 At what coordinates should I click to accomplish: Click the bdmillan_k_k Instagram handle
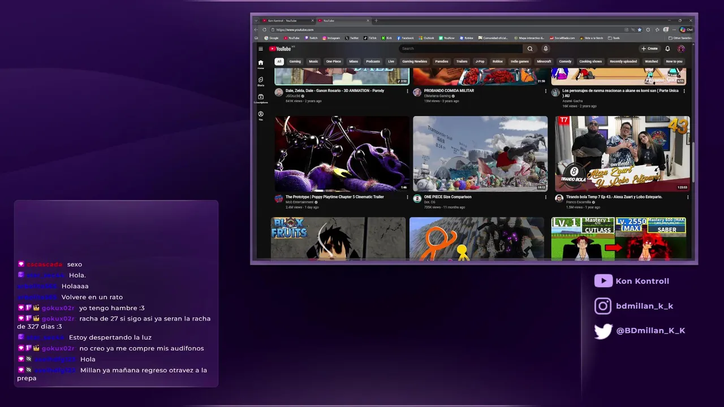pyautogui.click(x=644, y=306)
